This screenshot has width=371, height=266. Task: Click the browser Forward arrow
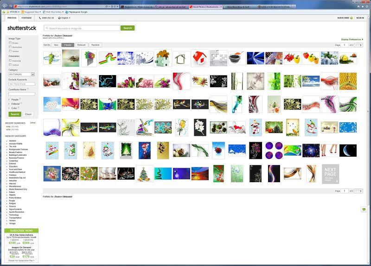click(10, 6)
